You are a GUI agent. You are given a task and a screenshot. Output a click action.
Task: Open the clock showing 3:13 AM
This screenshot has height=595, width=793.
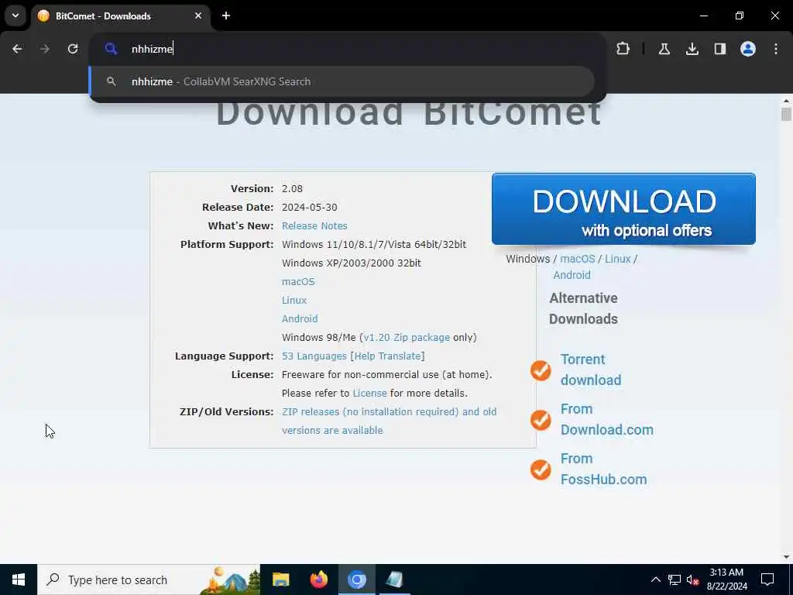tap(726, 580)
